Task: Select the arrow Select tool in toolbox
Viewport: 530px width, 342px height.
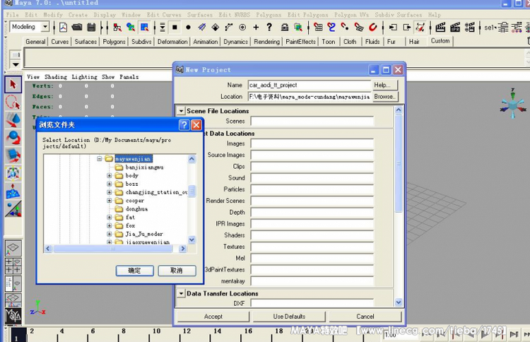Action: pyautogui.click(x=13, y=85)
